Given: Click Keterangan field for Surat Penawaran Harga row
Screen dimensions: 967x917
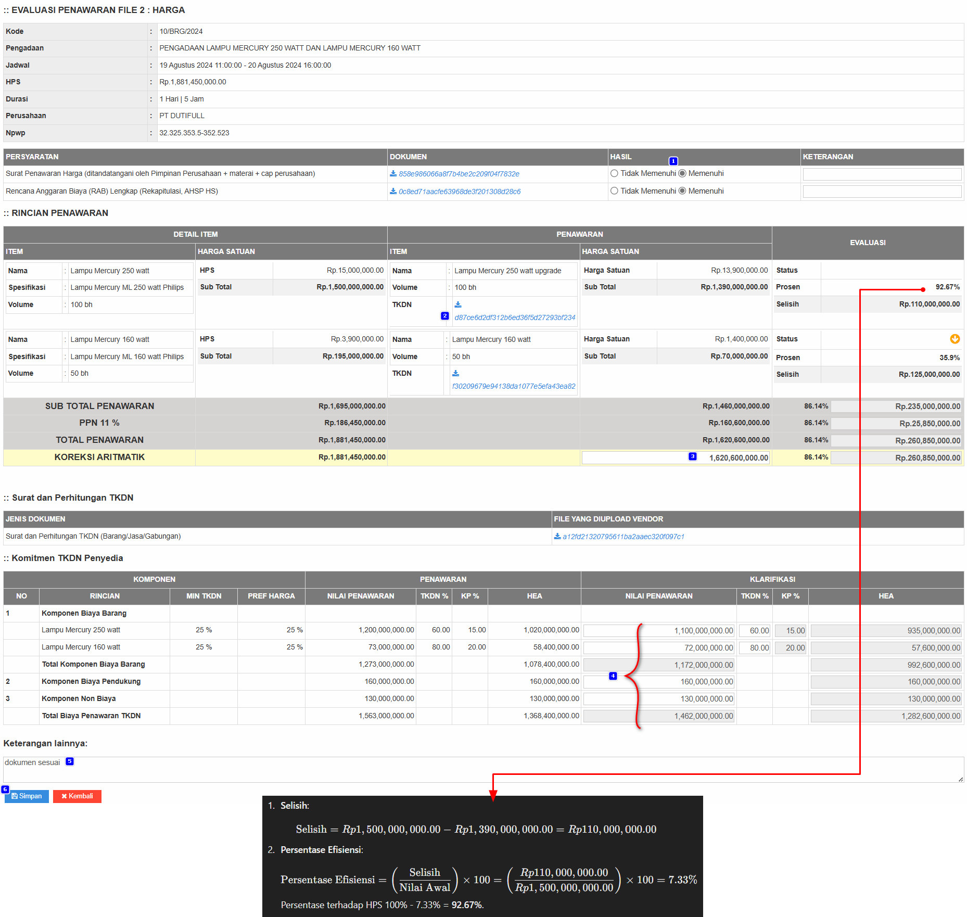Looking at the screenshot, I should point(882,174).
